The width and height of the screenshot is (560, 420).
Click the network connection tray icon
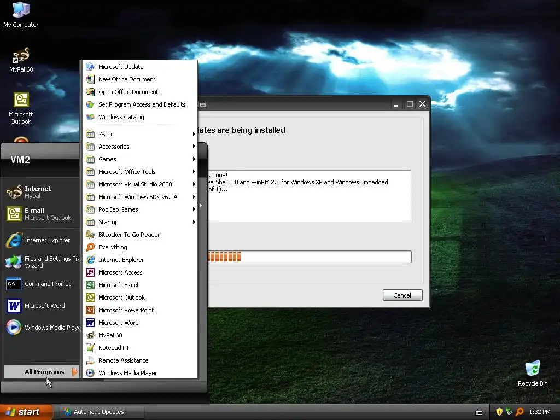coord(509,412)
